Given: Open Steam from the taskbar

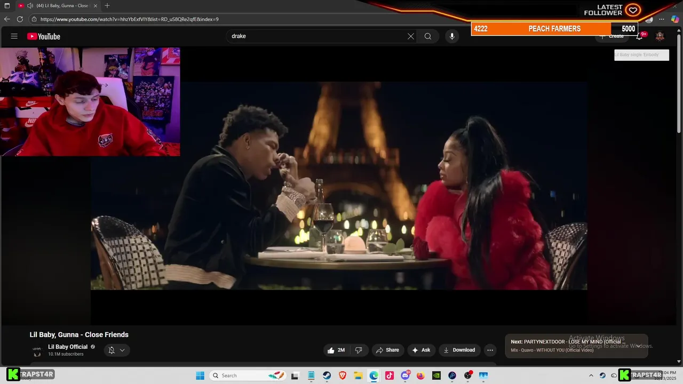Looking at the screenshot, I should point(327,375).
